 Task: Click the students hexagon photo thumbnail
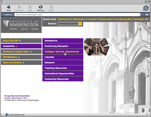coord(97,47)
